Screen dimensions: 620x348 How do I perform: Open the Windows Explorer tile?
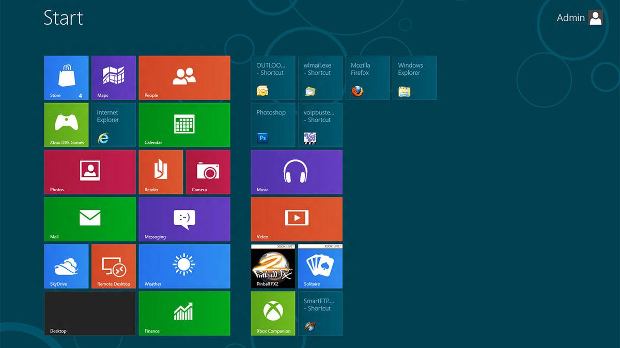tap(415, 77)
